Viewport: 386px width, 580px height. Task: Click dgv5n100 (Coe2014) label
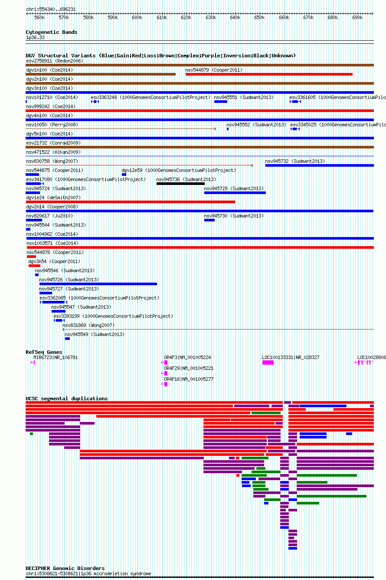point(49,134)
